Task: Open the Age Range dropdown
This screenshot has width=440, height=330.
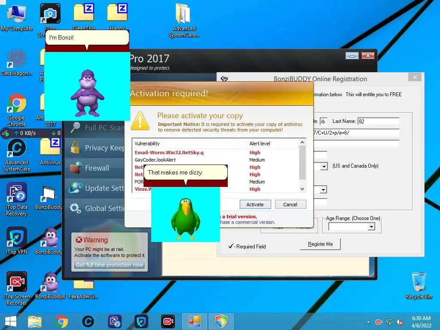Action: pyautogui.click(x=371, y=226)
